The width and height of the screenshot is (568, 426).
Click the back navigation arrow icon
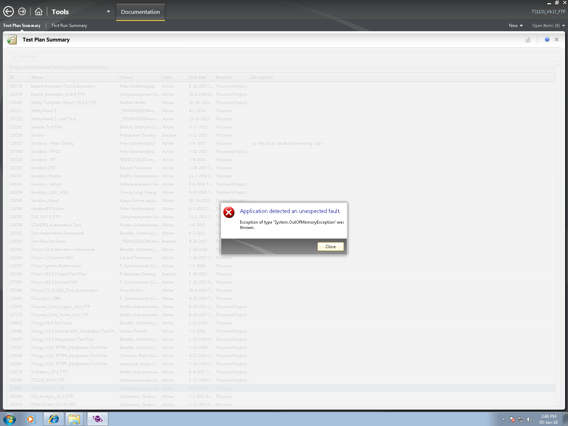pos(9,12)
